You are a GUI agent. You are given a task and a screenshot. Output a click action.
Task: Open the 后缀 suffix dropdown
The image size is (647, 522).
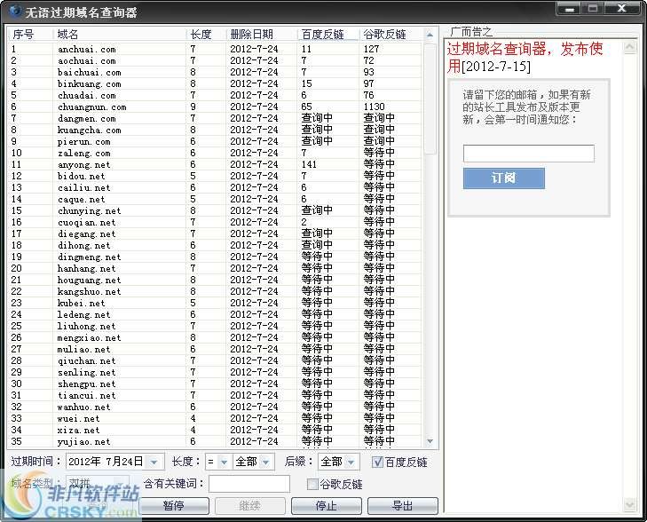pos(351,462)
